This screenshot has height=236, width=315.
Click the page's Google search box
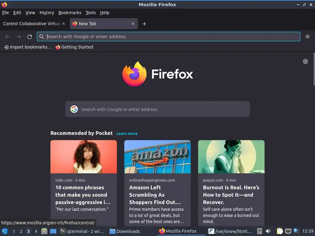(157, 109)
